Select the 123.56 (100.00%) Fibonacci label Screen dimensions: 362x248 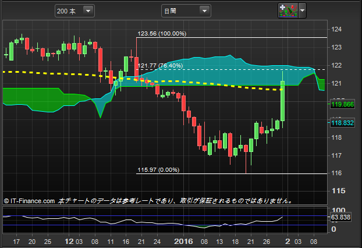[162, 34]
